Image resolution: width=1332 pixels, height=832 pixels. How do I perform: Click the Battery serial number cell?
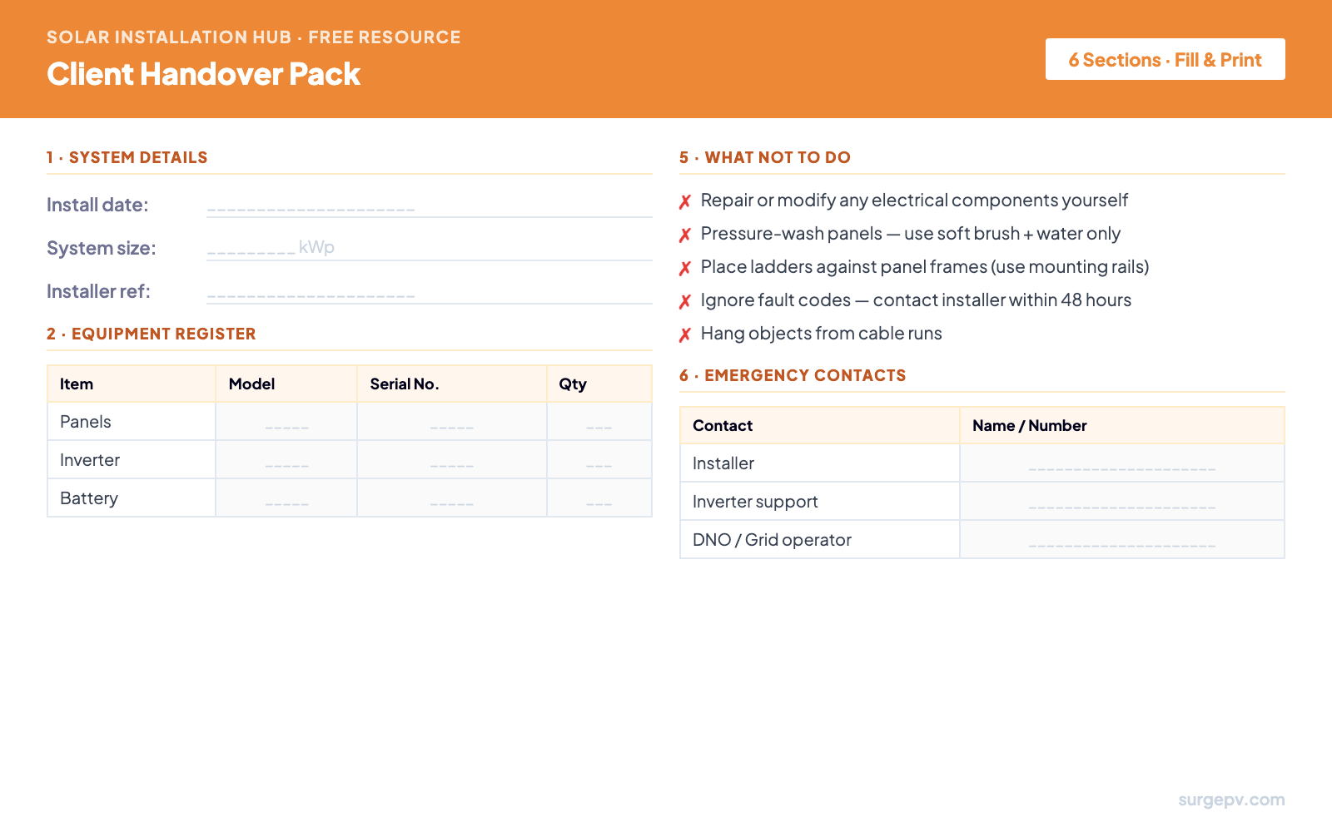[x=451, y=498]
